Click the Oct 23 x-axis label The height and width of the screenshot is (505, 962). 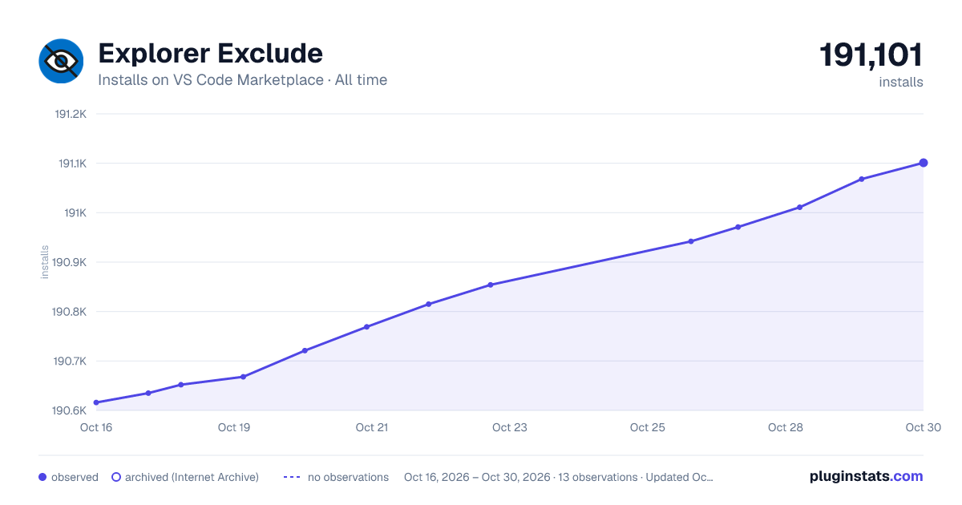[x=510, y=427]
